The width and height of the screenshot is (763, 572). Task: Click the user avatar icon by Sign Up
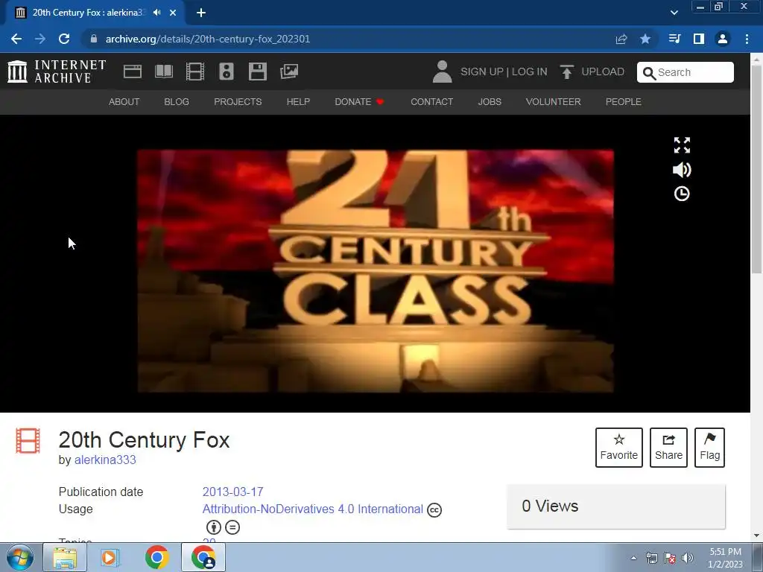point(442,71)
